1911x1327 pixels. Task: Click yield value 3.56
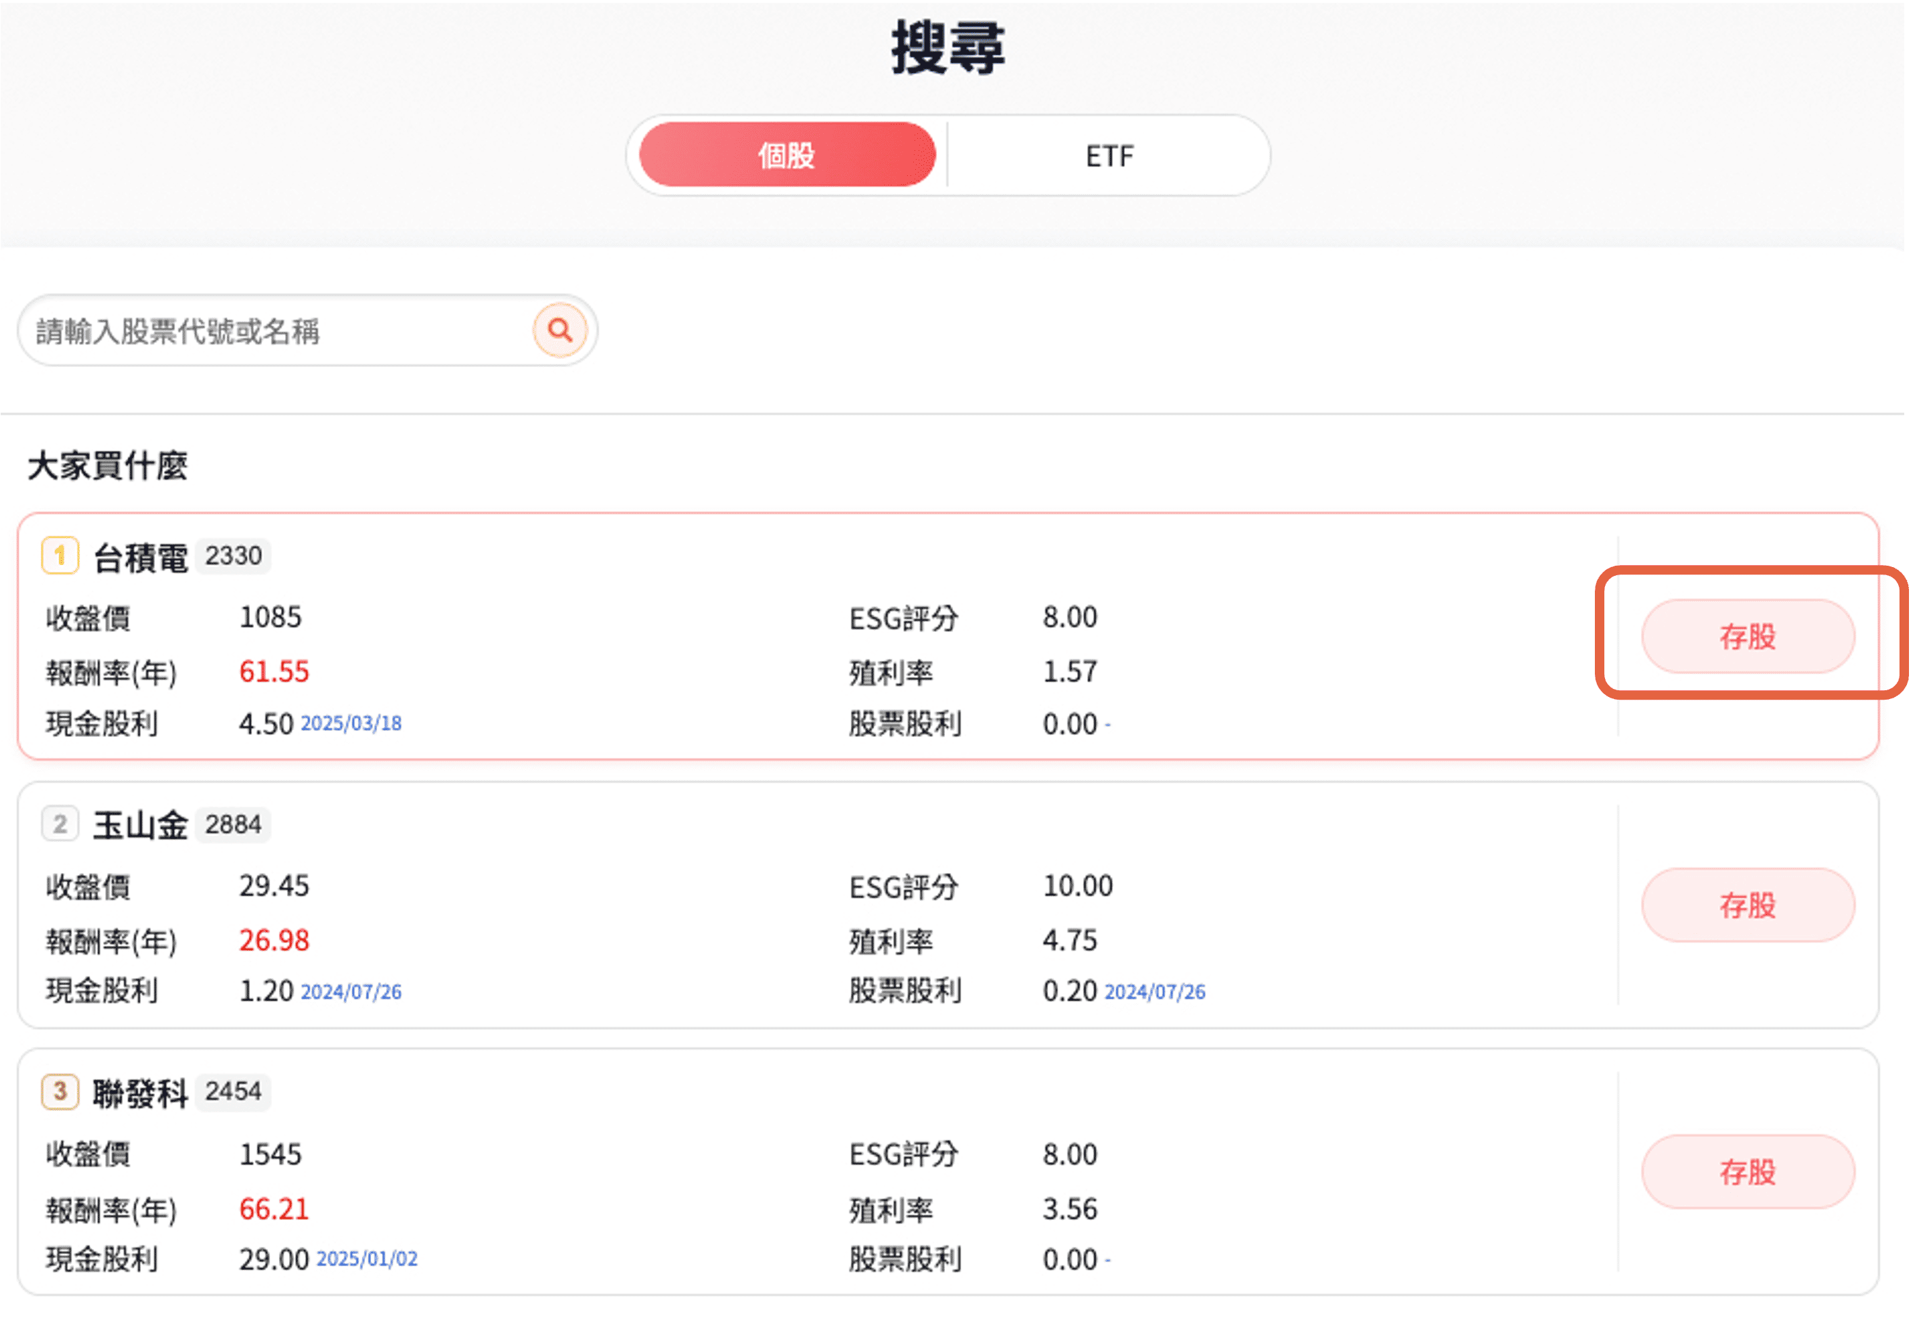(x=1070, y=1208)
